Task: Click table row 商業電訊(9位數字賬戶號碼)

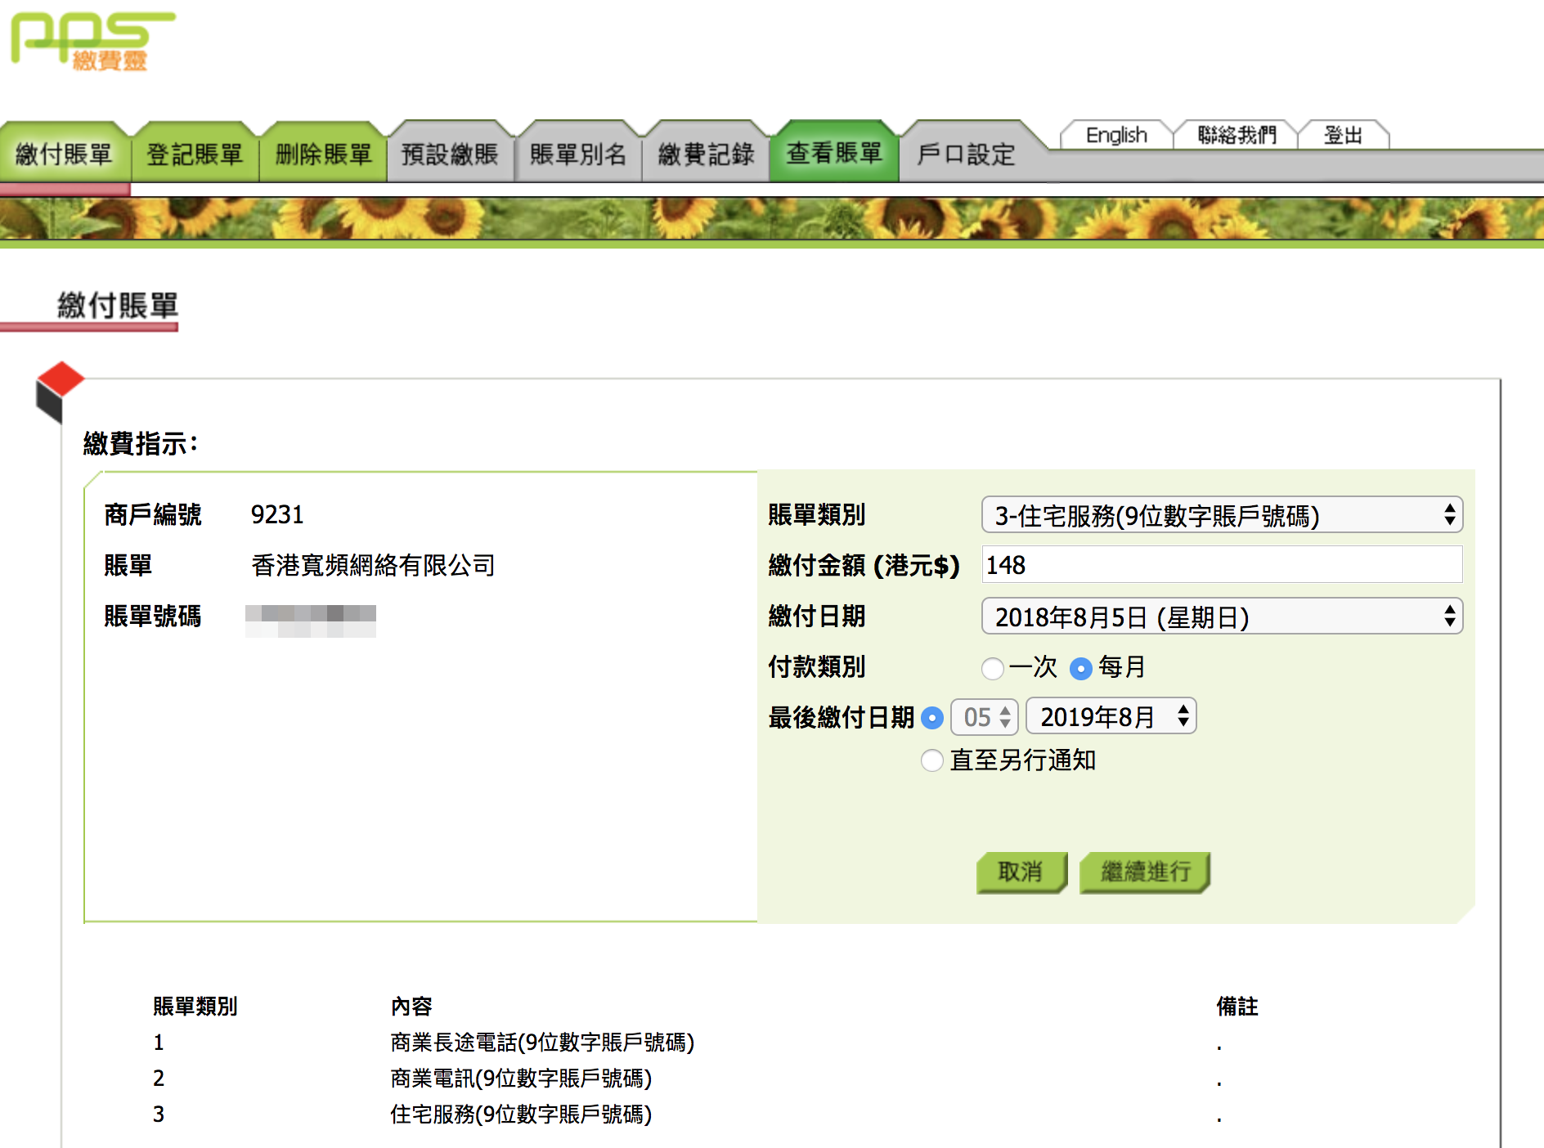Action: [521, 1078]
